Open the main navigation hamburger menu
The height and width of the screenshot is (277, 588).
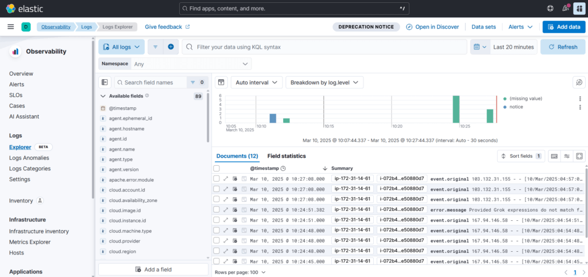click(11, 27)
